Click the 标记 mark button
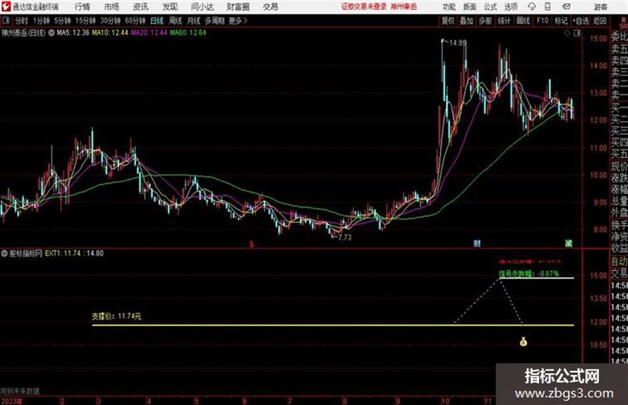The image size is (628, 405). click(x=561, y=21)
